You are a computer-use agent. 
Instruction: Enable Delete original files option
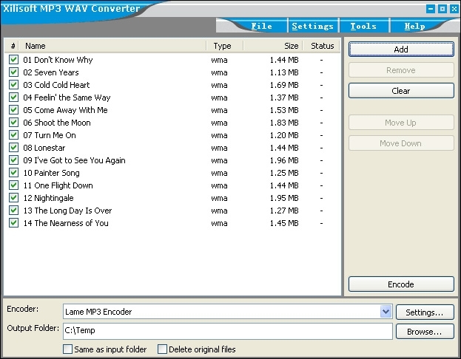click(x=162, y=349)
